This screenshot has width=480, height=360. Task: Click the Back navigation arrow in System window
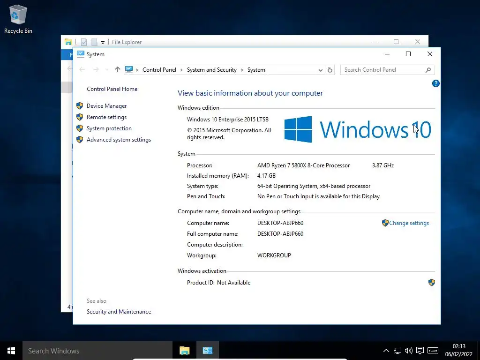click(x=82, y=70)
